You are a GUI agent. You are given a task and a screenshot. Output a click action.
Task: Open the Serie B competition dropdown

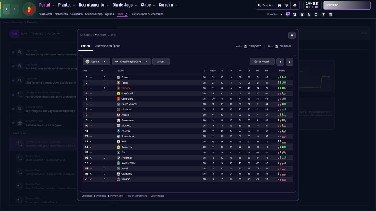[96, 62]
